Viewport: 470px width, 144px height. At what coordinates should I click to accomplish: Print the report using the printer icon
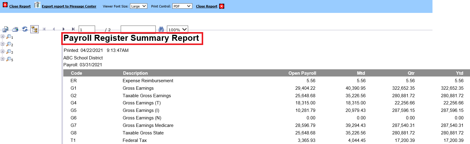point(15,29)
